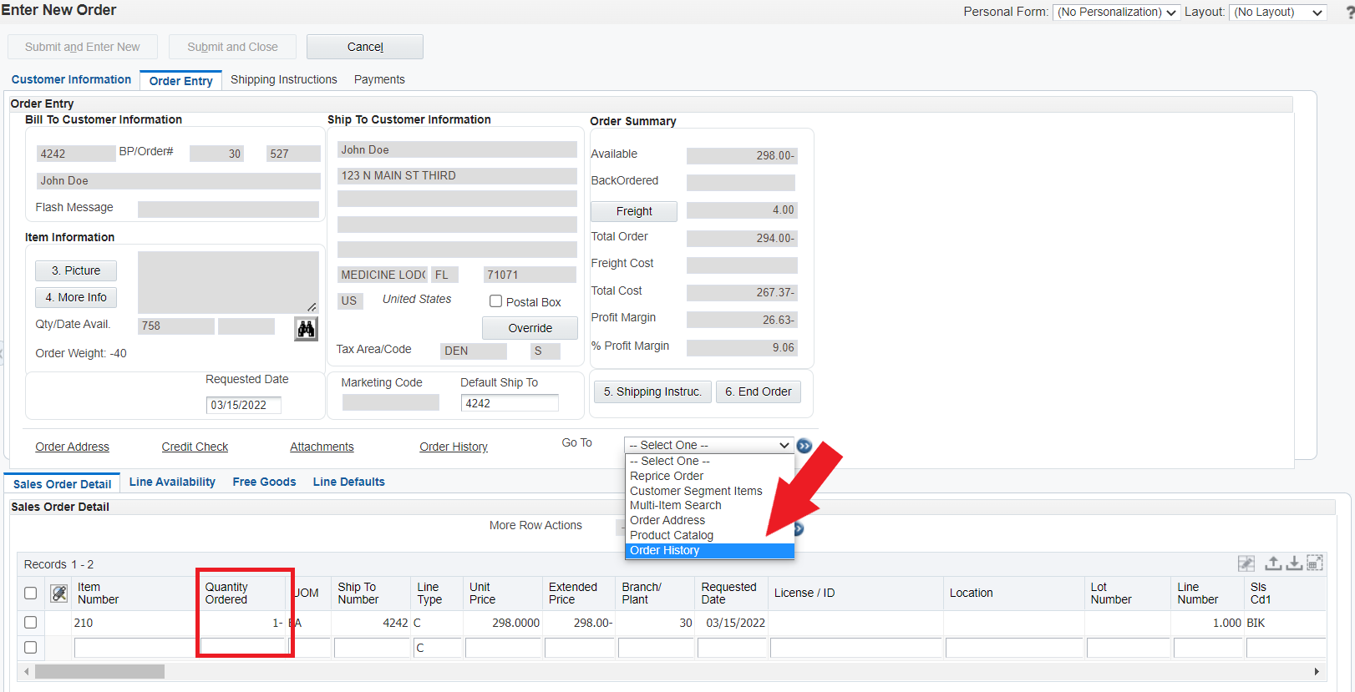Switch to Line Availability tab
This screenshot has width=1355, height=692.
coord(172,482)
